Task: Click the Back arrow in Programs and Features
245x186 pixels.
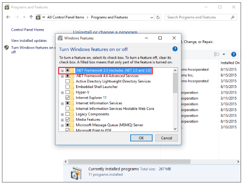Action: [x=8, y=17]
